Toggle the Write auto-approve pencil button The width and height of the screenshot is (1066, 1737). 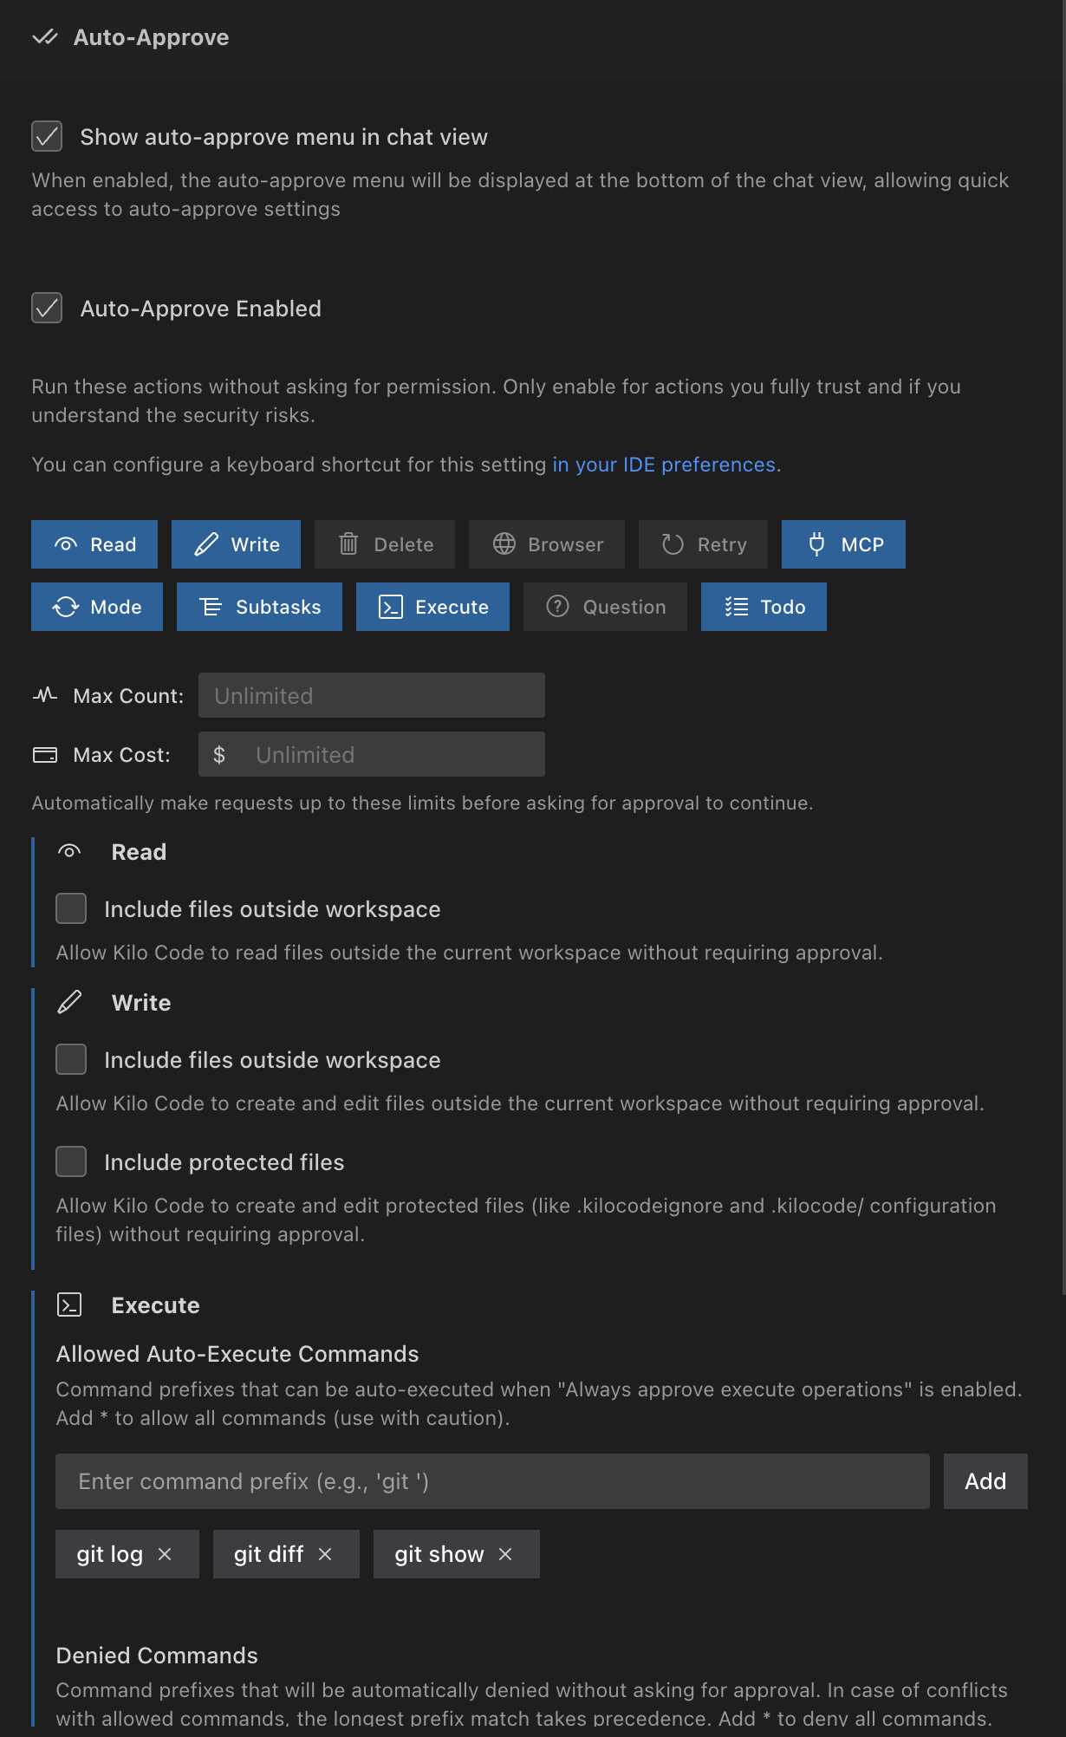click(236, 544)
